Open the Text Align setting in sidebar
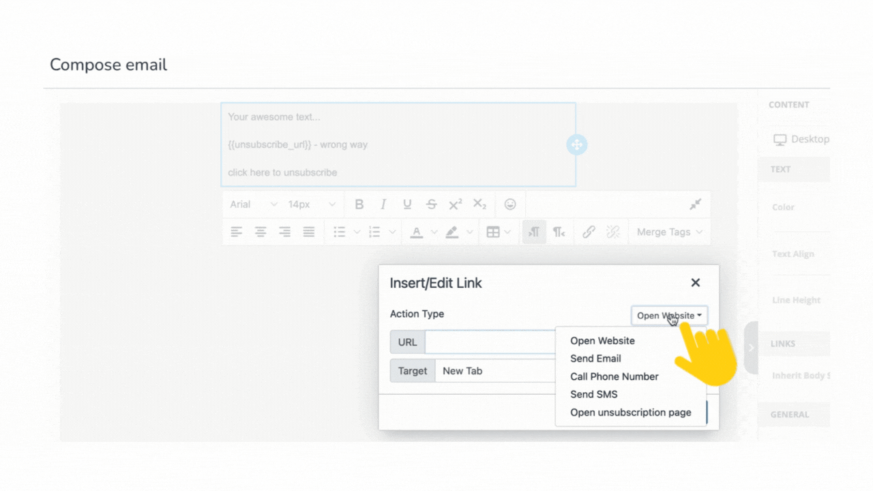 pyautogui.click(x=793, y=254)
